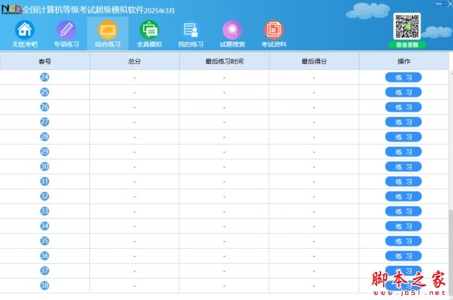Click 练习 button for set 24

403,77
